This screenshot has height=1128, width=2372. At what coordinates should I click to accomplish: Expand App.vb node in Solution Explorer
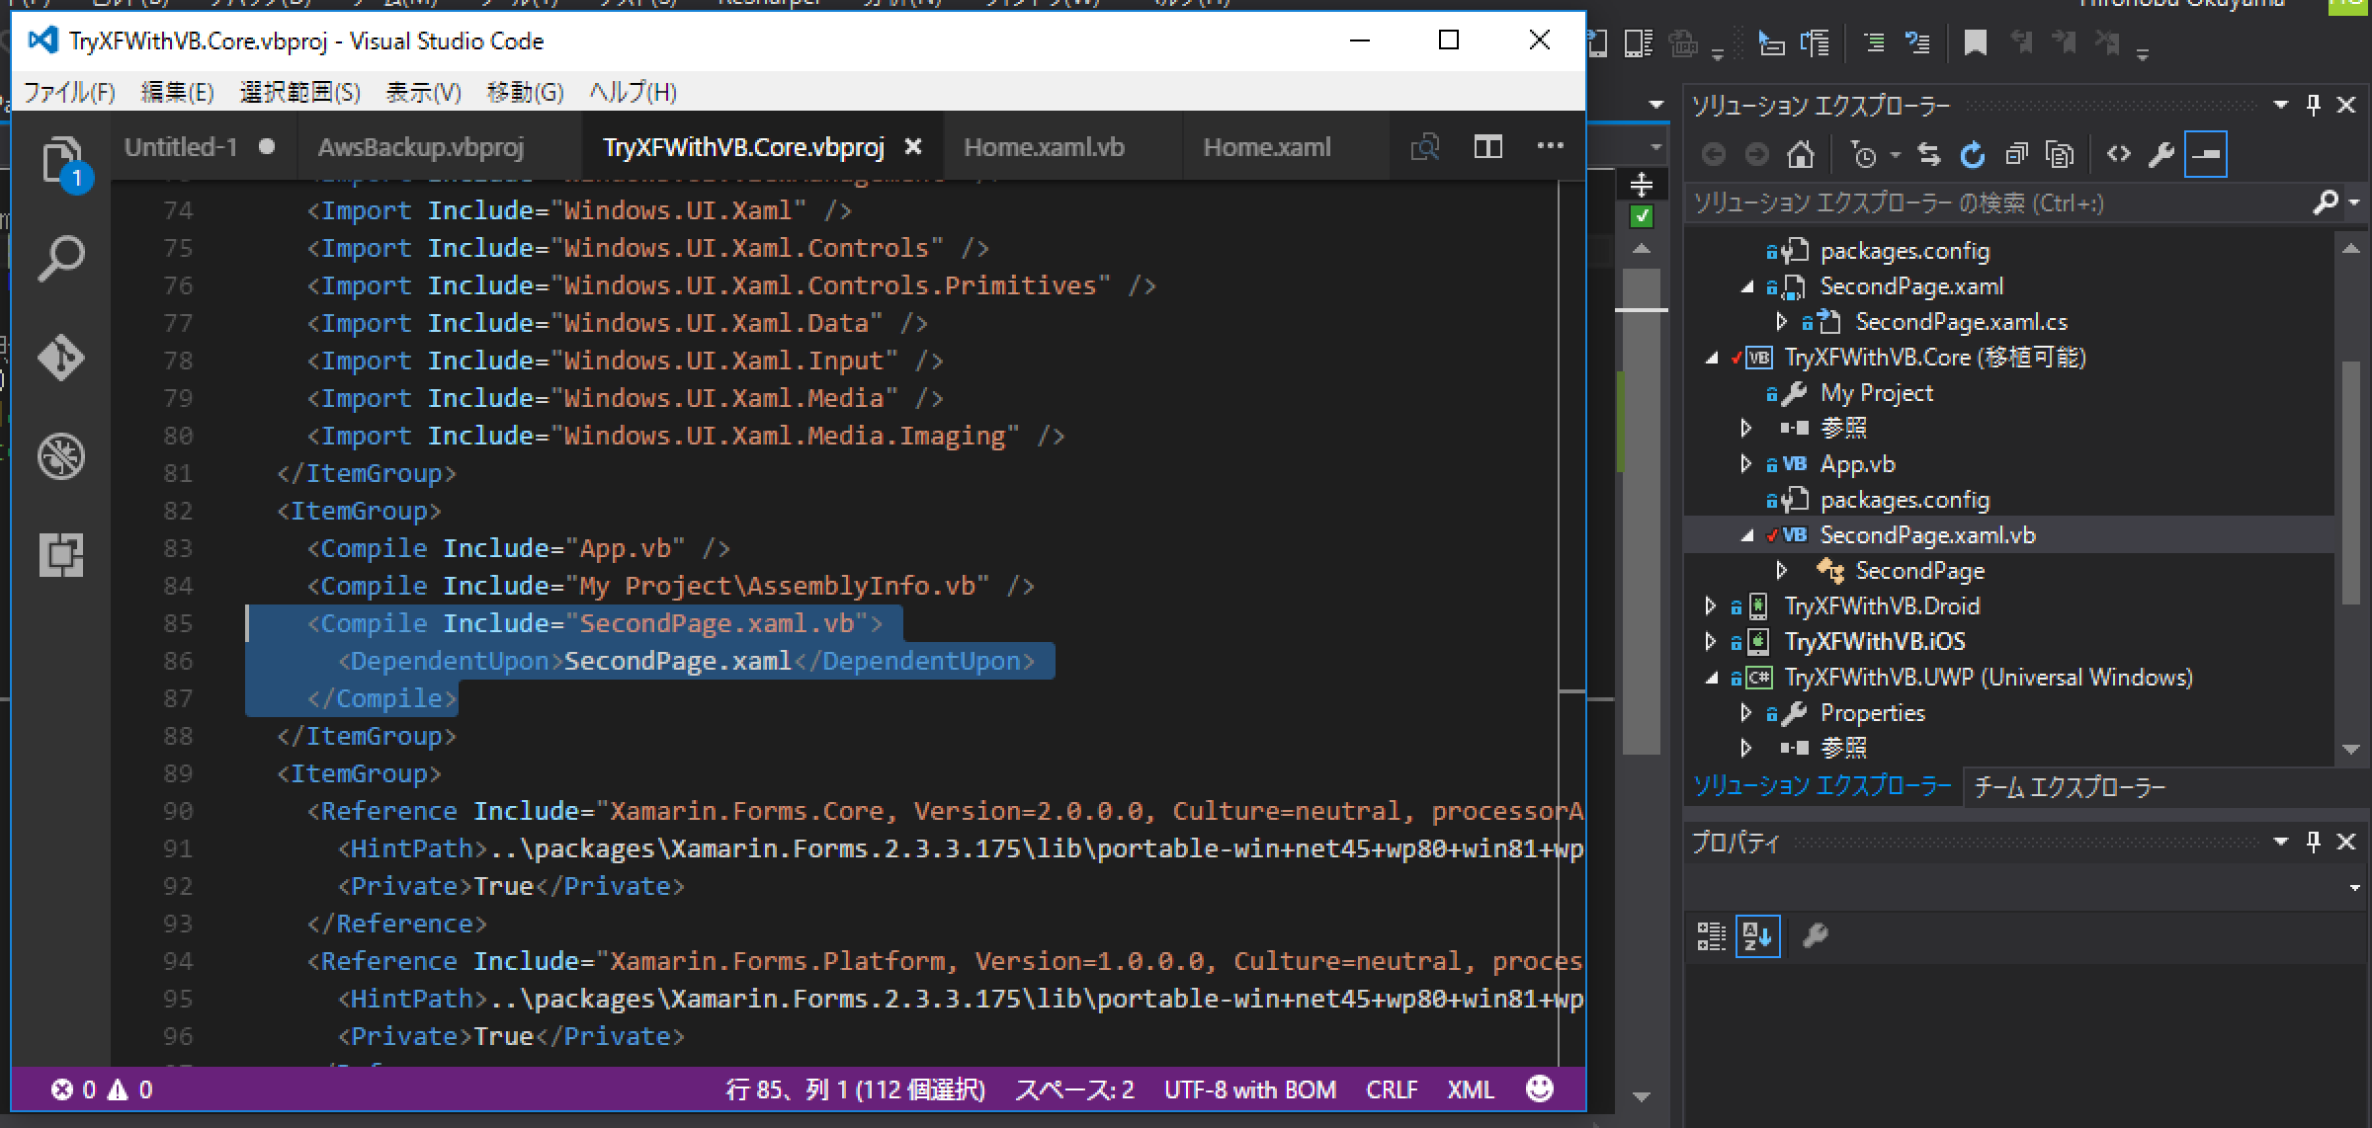click(x=1746, y=464)
